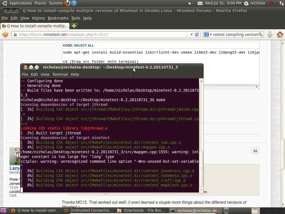Click the Firefox back arrow button
285x214 pixels.
point(5,34)
